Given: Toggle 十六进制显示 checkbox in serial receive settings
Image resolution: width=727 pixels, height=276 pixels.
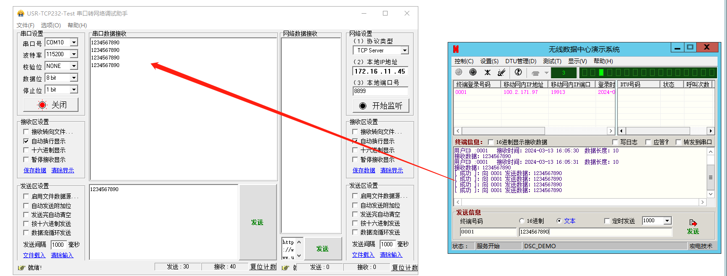Looking at the screenshot, I should point(26,150).
